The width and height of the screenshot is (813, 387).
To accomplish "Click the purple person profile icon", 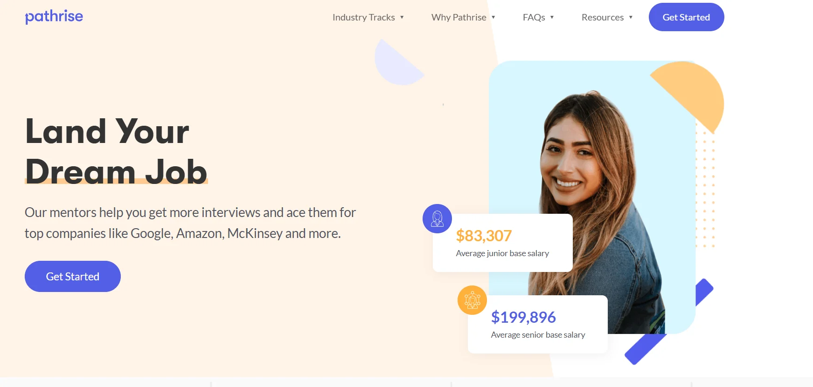I will pyautogui.click(x=437, y=218).
